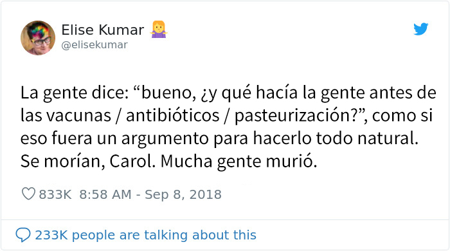Image resolution: width=450 pixels, height=251 pixels.
Task: Click the shrugging person emoji
Action: click(158, 30)
